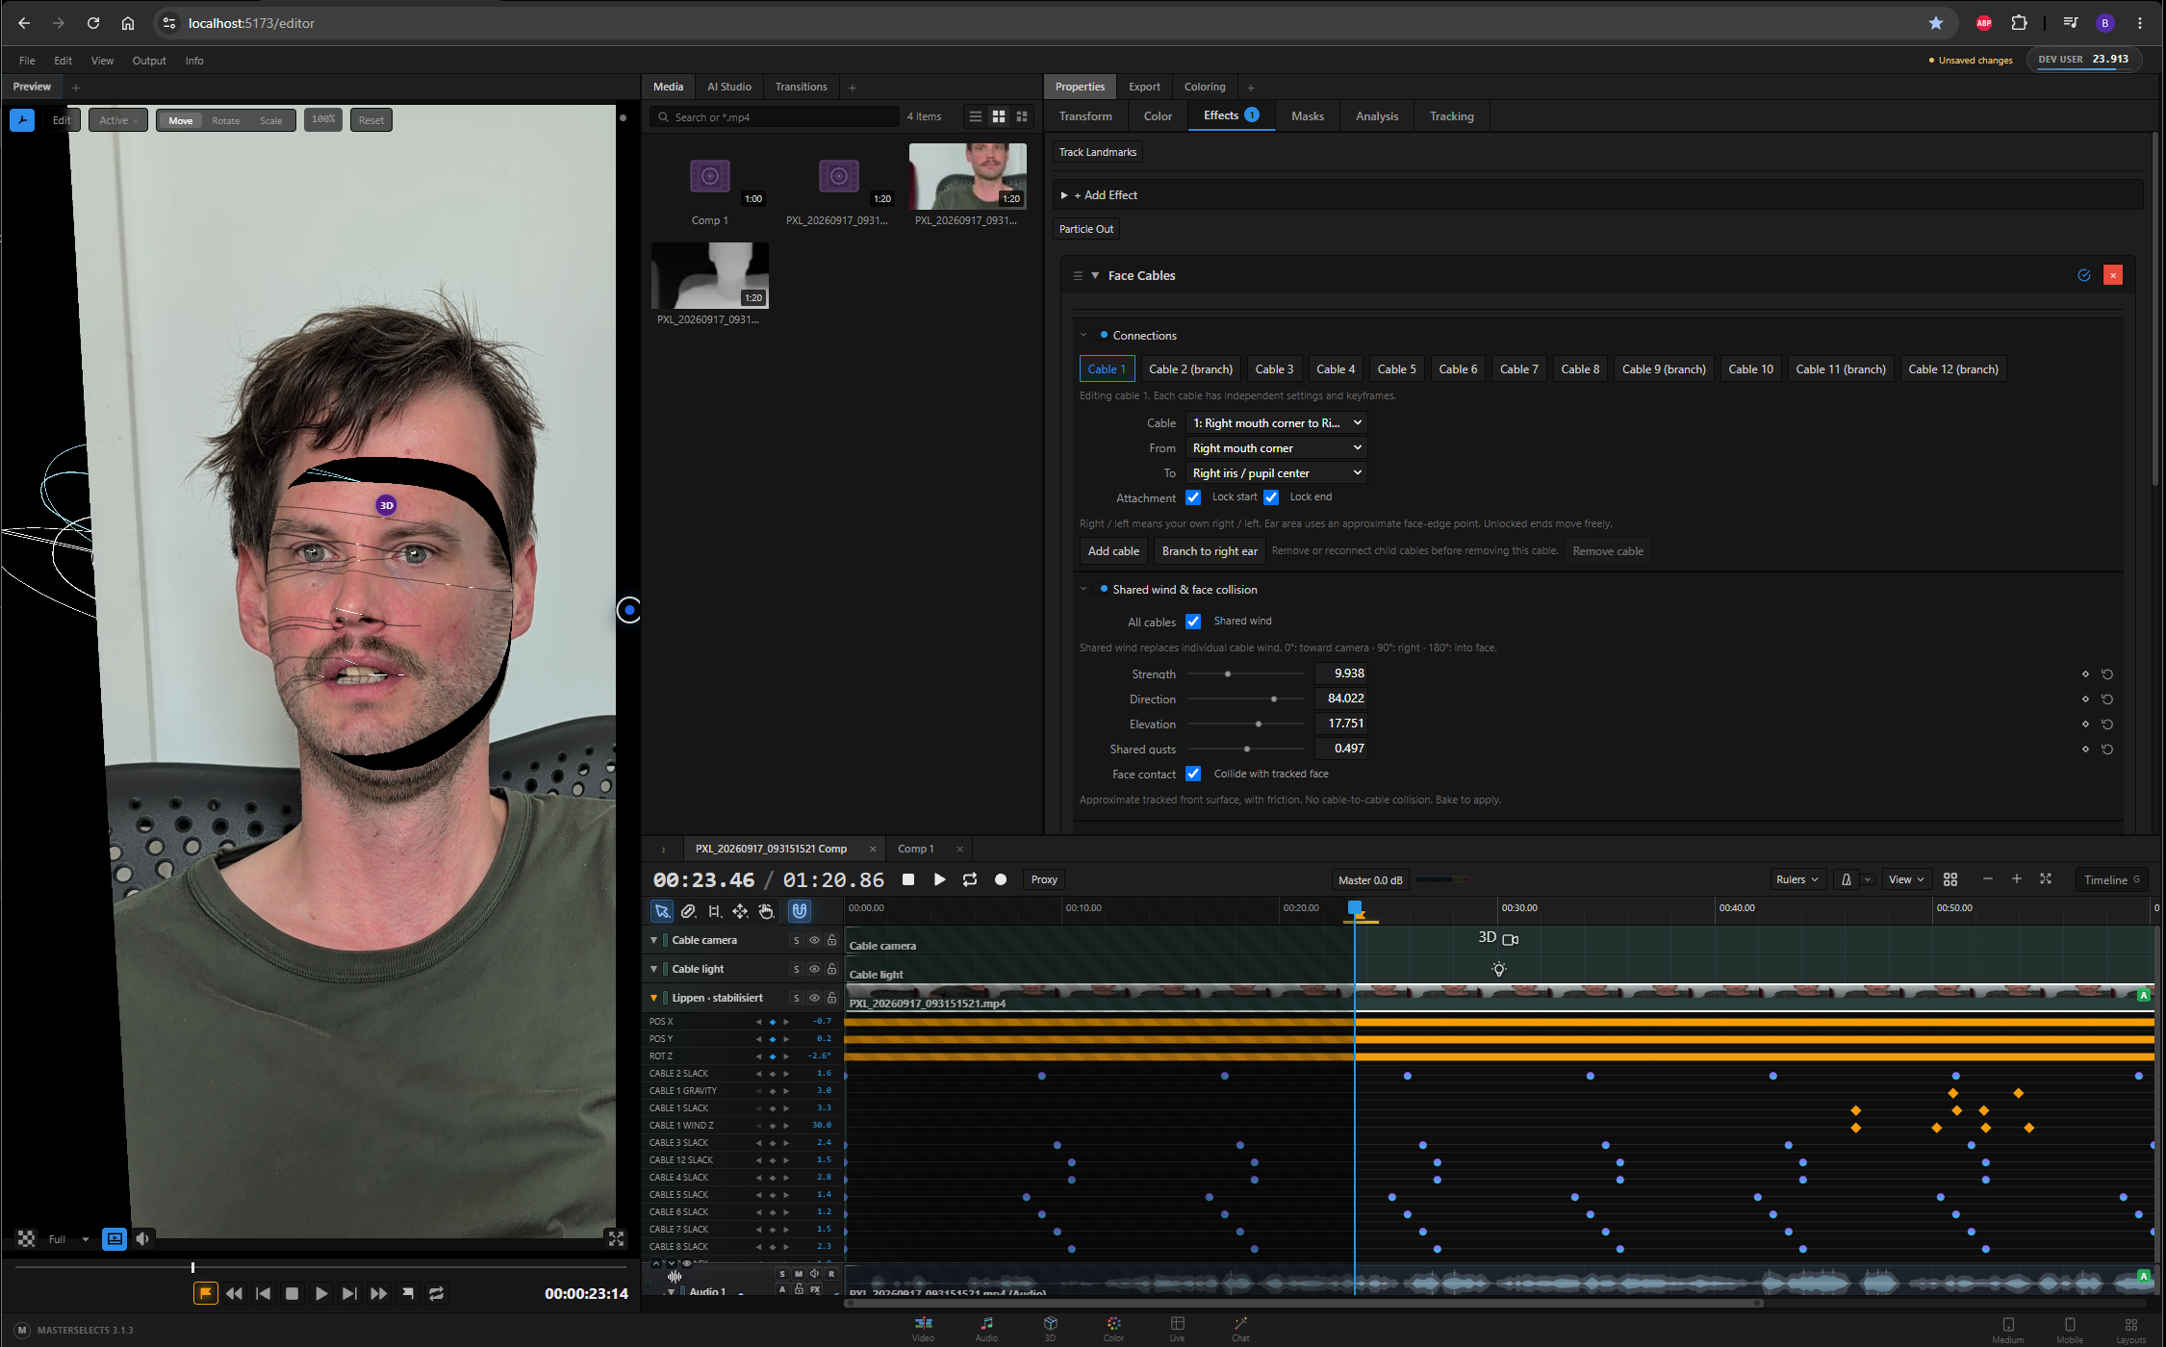The height and width of the screenshot is (1347, 2166).
Task: Open the Cable selection dropdown
Action: [x=1276, y=423]
